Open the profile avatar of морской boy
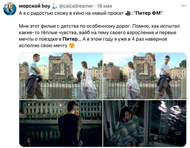Screen dimensions: 190x148 [x=10, y=9]
